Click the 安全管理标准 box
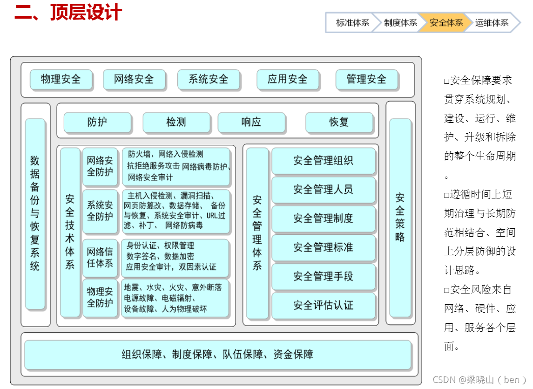Viewport: 533px width, 389px height. 323,247
